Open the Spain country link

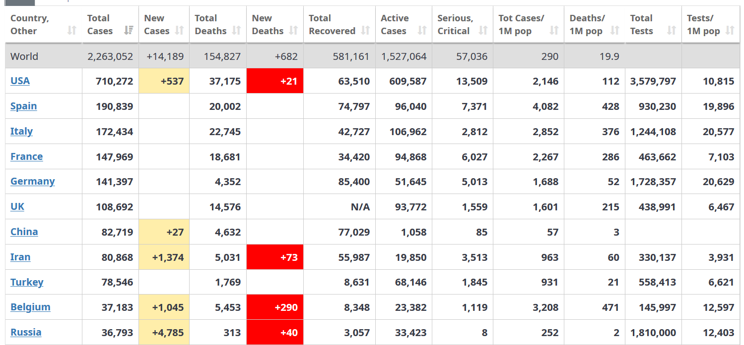23,106
